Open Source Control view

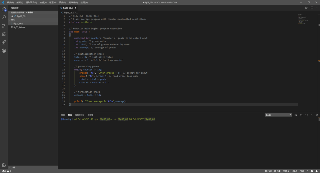(4, 26)
